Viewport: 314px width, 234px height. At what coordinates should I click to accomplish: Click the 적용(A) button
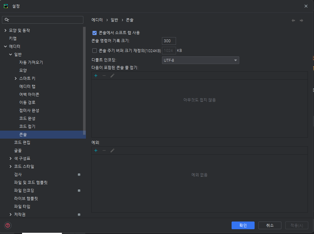tap(296, 225)
